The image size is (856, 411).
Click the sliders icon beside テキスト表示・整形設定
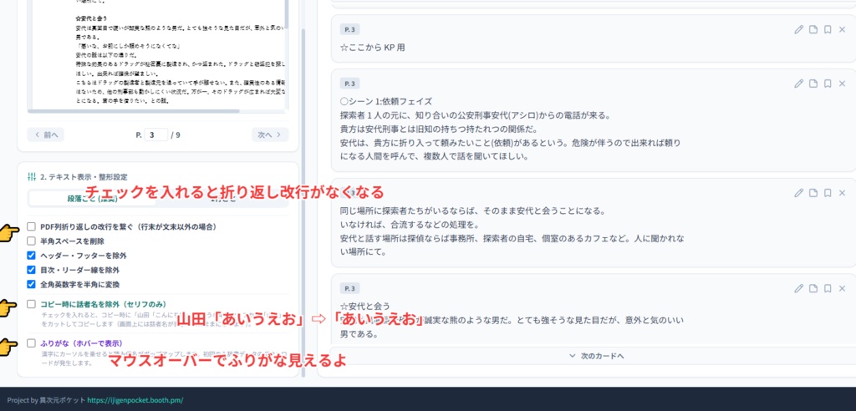pos(31,177)
